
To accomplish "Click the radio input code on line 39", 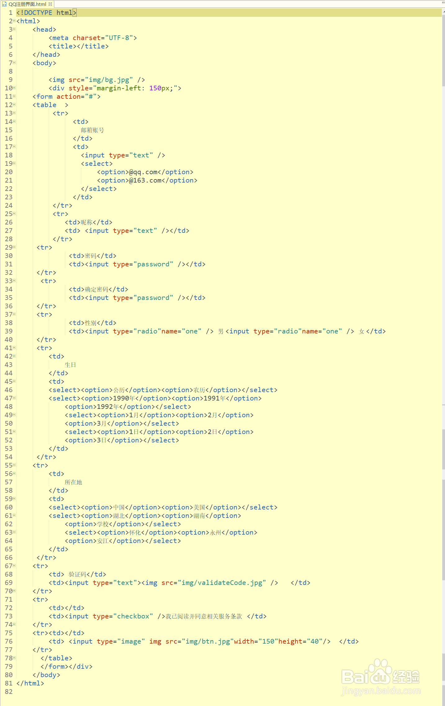I will [x=227, y=331].
